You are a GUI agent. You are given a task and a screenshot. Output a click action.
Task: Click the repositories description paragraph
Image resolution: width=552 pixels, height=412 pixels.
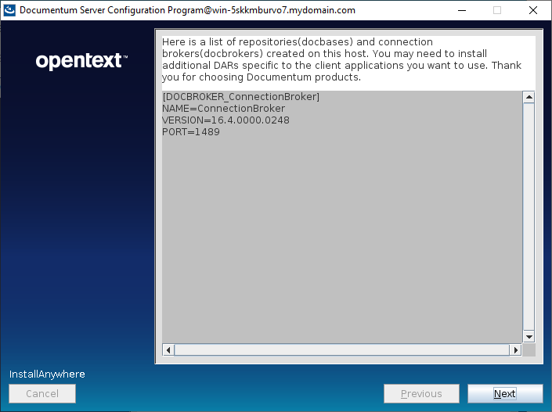pos(341,59)
